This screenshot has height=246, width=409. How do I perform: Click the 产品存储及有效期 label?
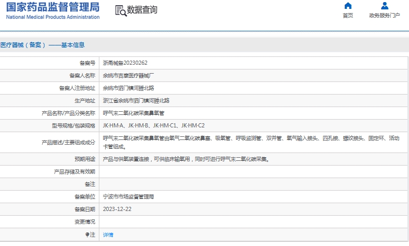tap(74, 172)
